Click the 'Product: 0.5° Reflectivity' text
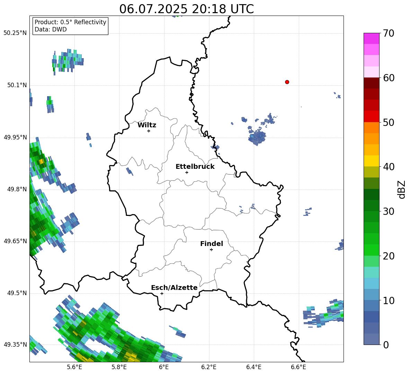Viewport: 410px width, 374px height. tap(70, 22)
